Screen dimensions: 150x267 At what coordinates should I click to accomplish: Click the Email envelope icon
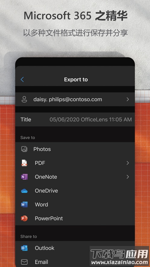(24, 262)
